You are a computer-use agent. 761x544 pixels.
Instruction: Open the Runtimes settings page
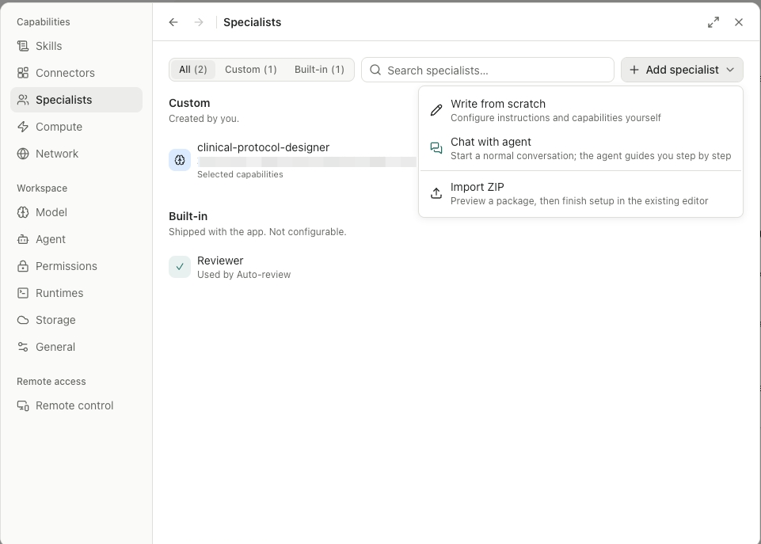(76, 293)
